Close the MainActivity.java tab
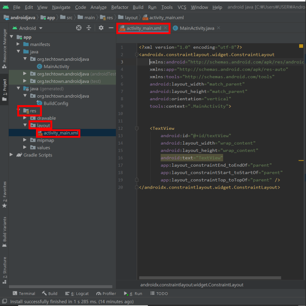306x306 pixels. [x=219, y=28]
